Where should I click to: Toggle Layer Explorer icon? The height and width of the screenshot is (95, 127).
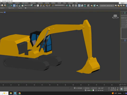tap(76, 6)
